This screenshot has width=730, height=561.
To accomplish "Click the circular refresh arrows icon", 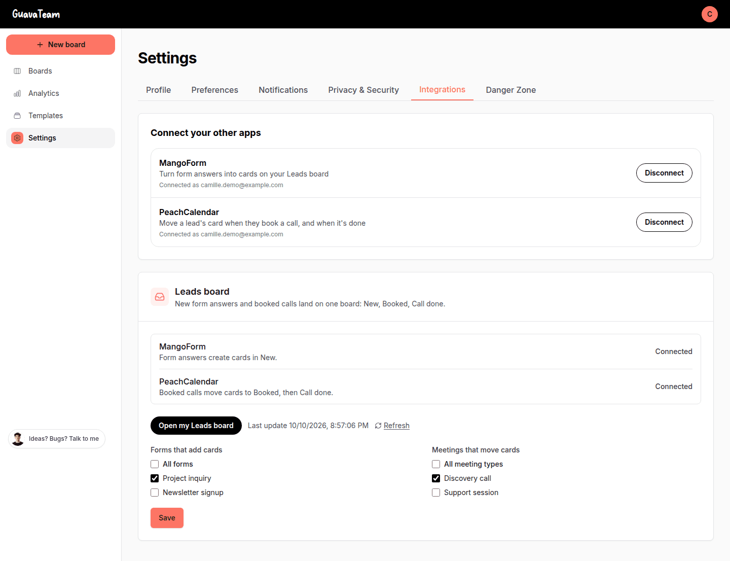I will [378, 426].
